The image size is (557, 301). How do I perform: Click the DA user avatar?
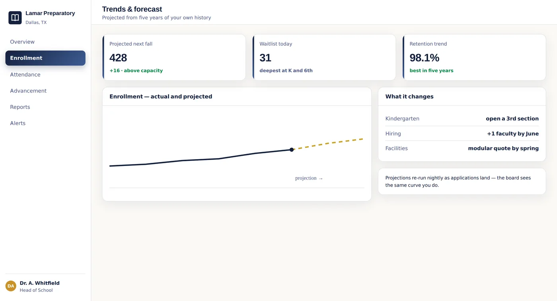coord(11,286)
